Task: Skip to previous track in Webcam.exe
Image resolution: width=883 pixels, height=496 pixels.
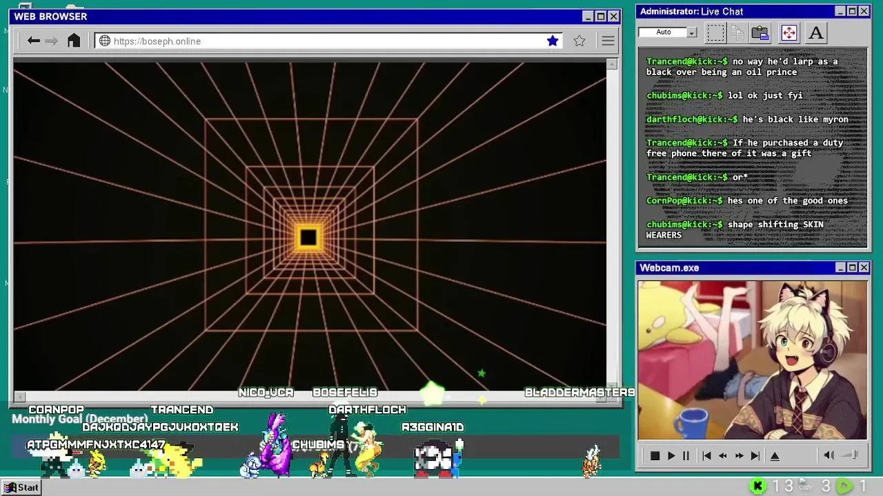Action: coord(706,455)
